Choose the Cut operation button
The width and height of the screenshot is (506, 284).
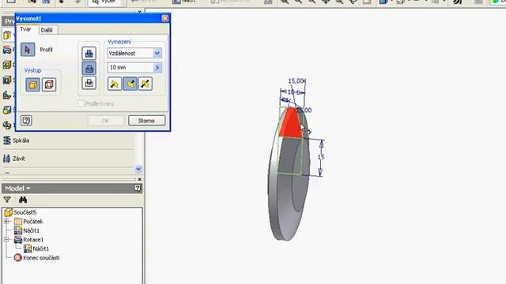coord(89,68)
